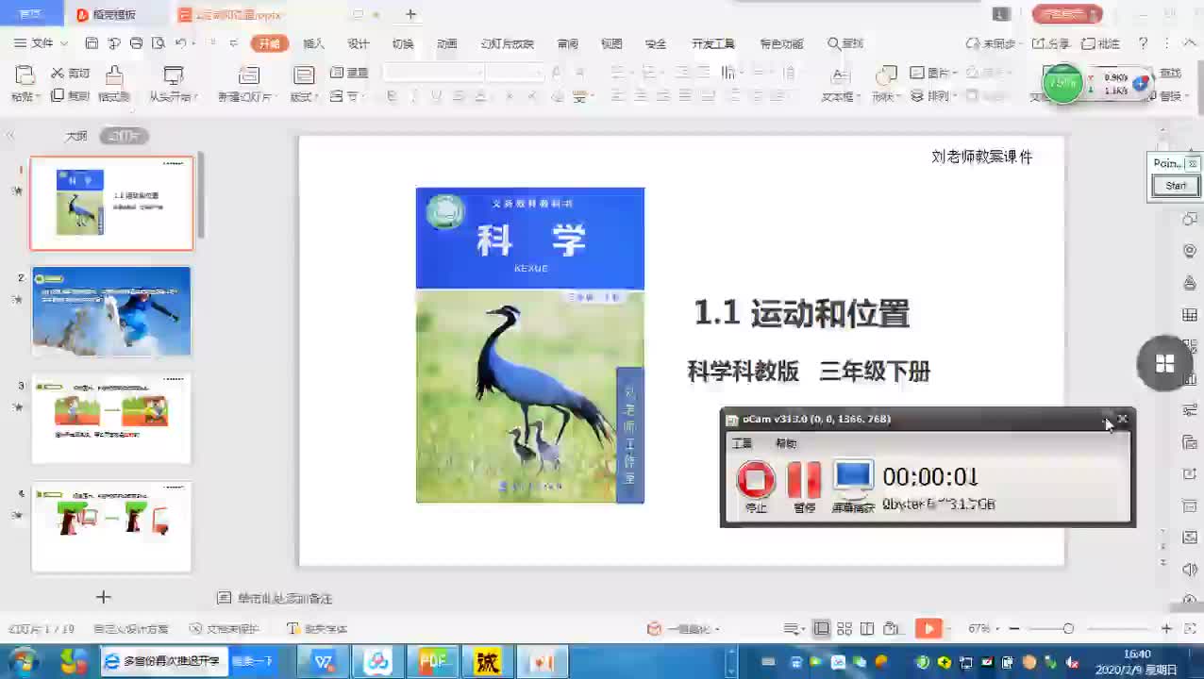Click the 重置 reset button
The image size is (1204, 679).
coord(349,74)
